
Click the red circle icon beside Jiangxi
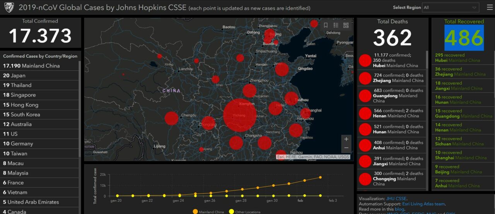(x=365, y=161)
